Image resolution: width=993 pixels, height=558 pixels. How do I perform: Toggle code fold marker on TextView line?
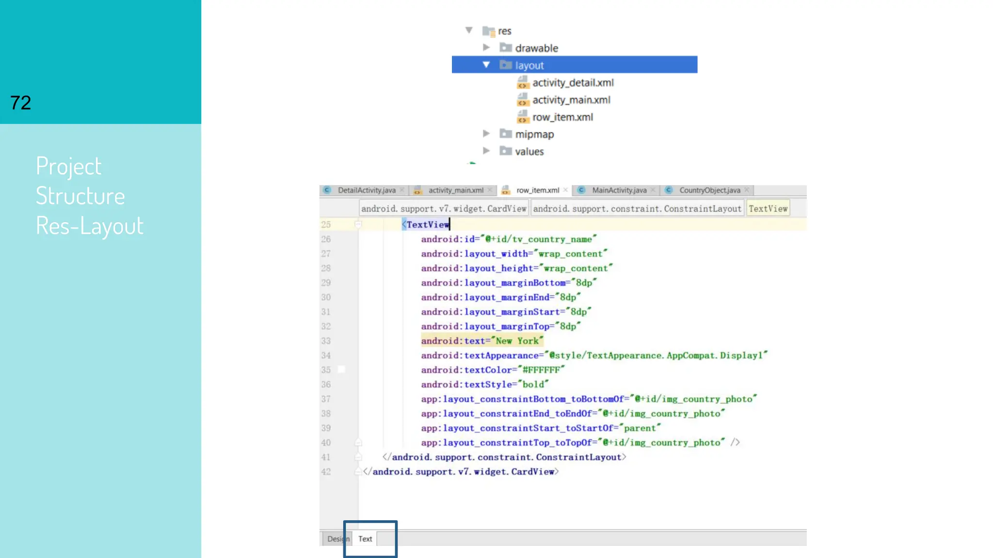click(x=358, y=224)
